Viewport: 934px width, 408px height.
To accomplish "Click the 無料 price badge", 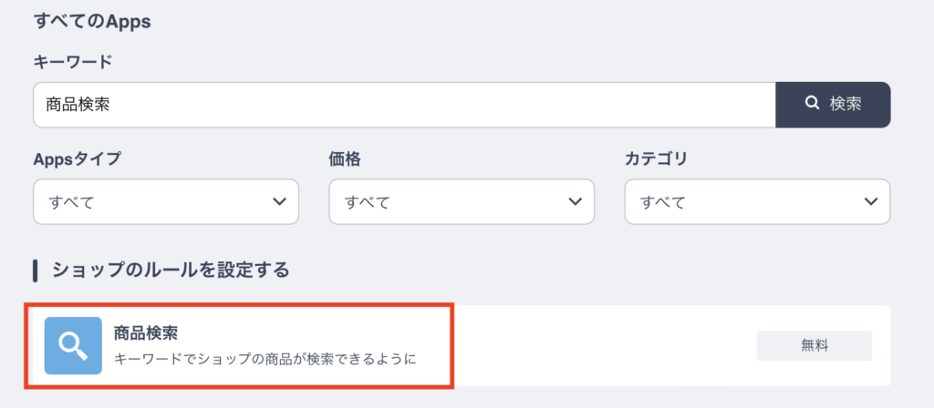I will pyautogui.click(x=815, y=345).
